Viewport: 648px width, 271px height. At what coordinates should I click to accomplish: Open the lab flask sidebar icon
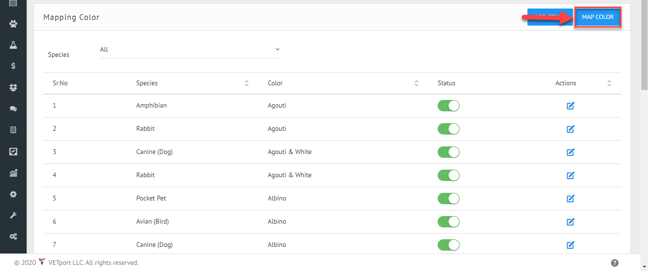(13, 45)
